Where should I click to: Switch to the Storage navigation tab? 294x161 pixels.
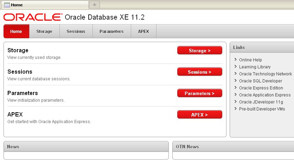pyautogui.click(x=44, y=32)
